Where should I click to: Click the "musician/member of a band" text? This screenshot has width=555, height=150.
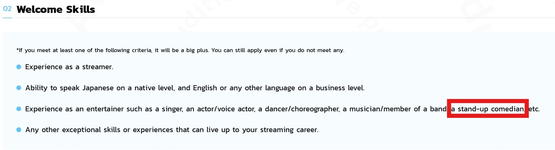398,109
